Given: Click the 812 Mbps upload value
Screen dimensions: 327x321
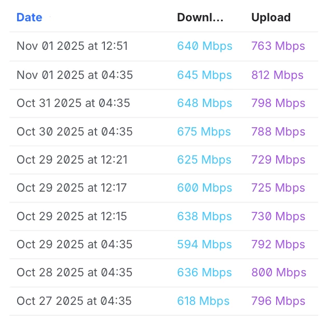Looking at the screenshot, I should (x=277, y=75).
